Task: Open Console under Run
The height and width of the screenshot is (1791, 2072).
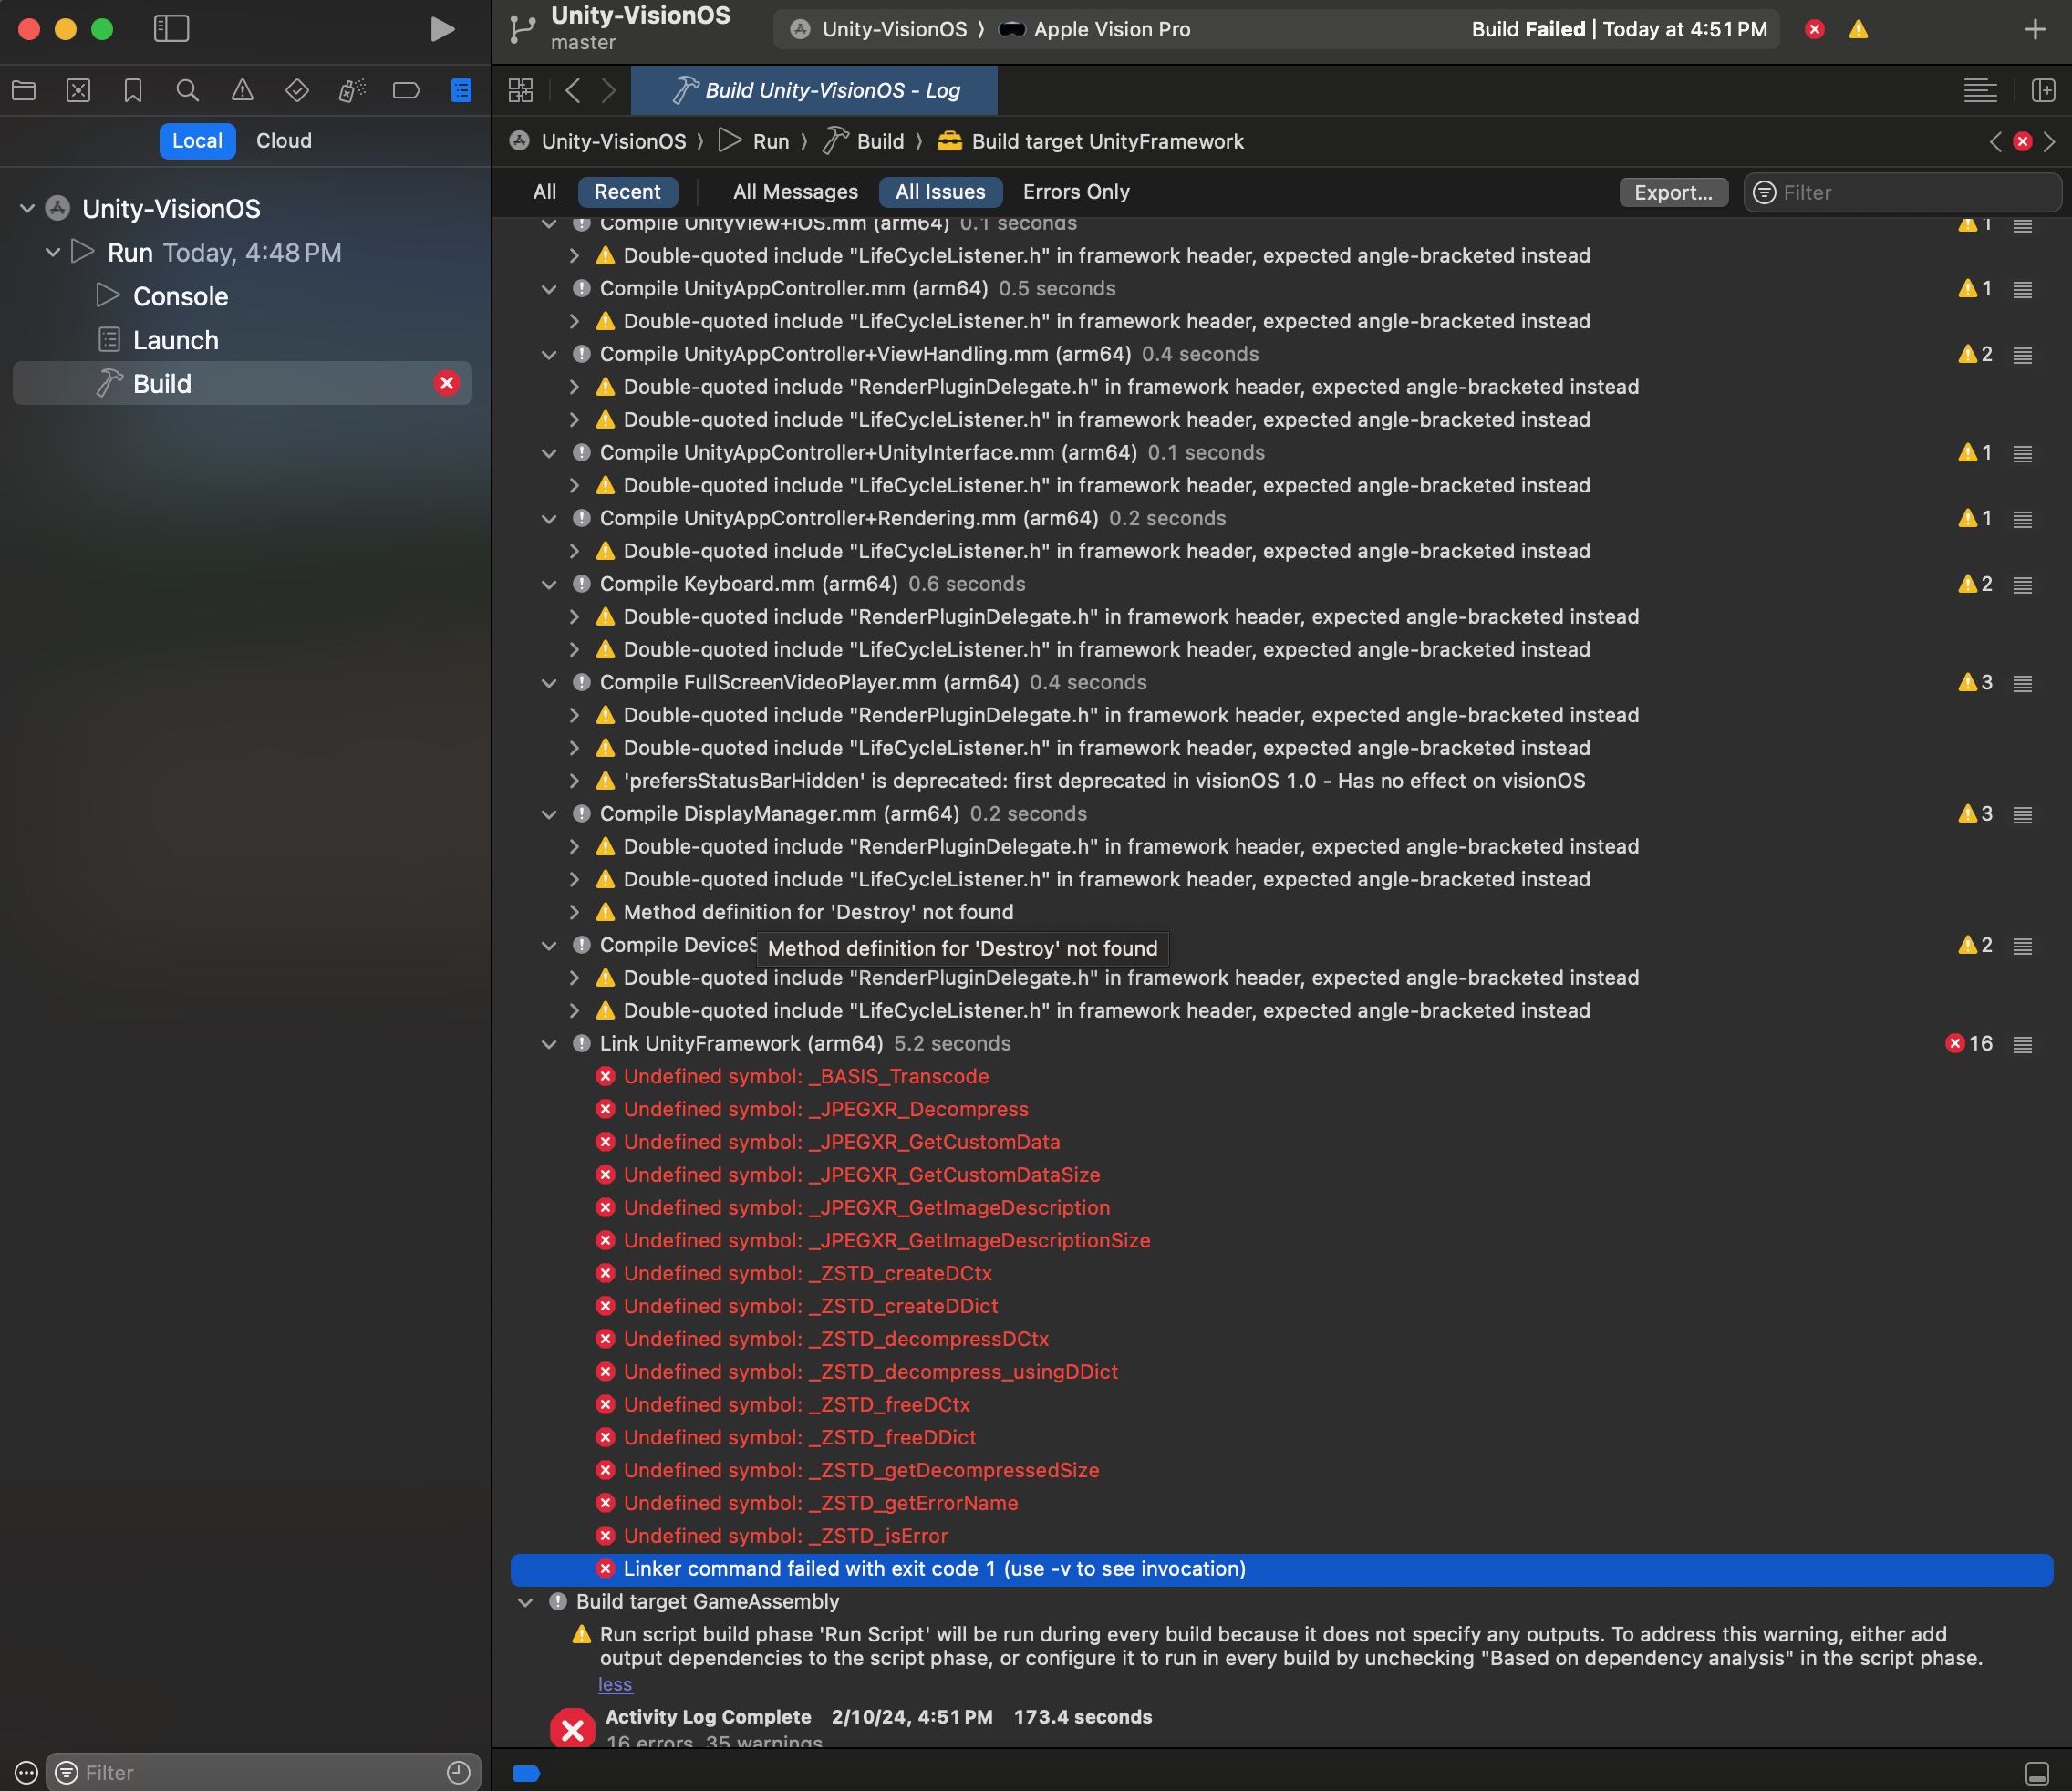Action: [x=180, y=297]
